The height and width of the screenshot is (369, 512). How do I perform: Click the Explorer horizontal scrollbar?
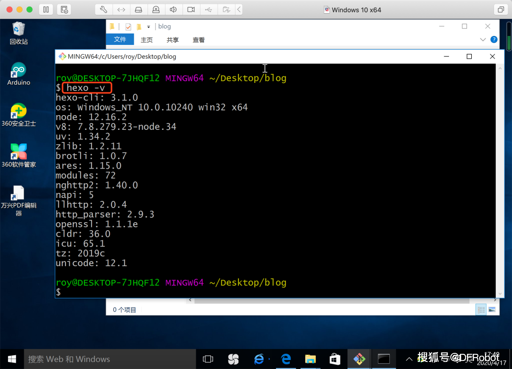[x=332, y=300]
